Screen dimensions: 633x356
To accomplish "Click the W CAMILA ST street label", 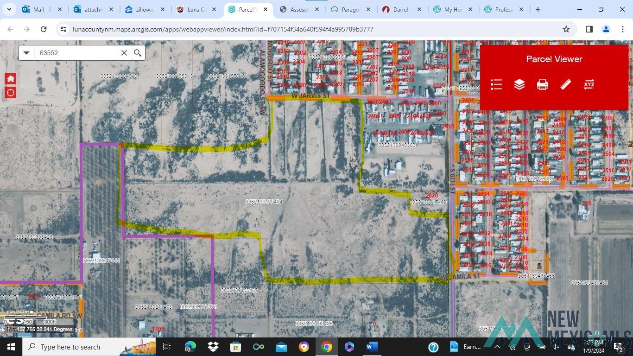I will pos(461,276).
